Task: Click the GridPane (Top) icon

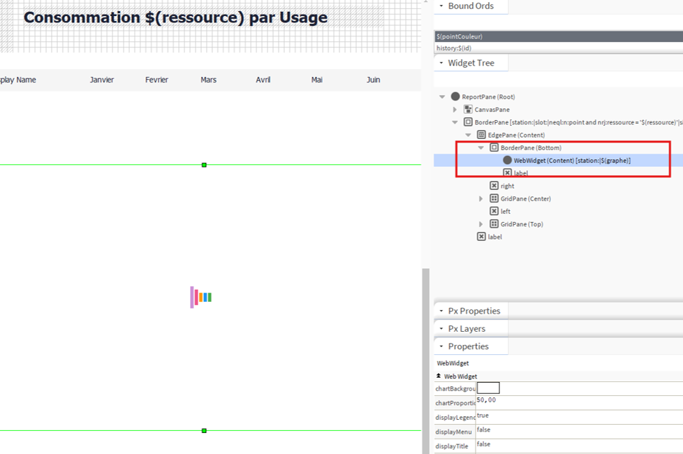Action: coord(494,224)
